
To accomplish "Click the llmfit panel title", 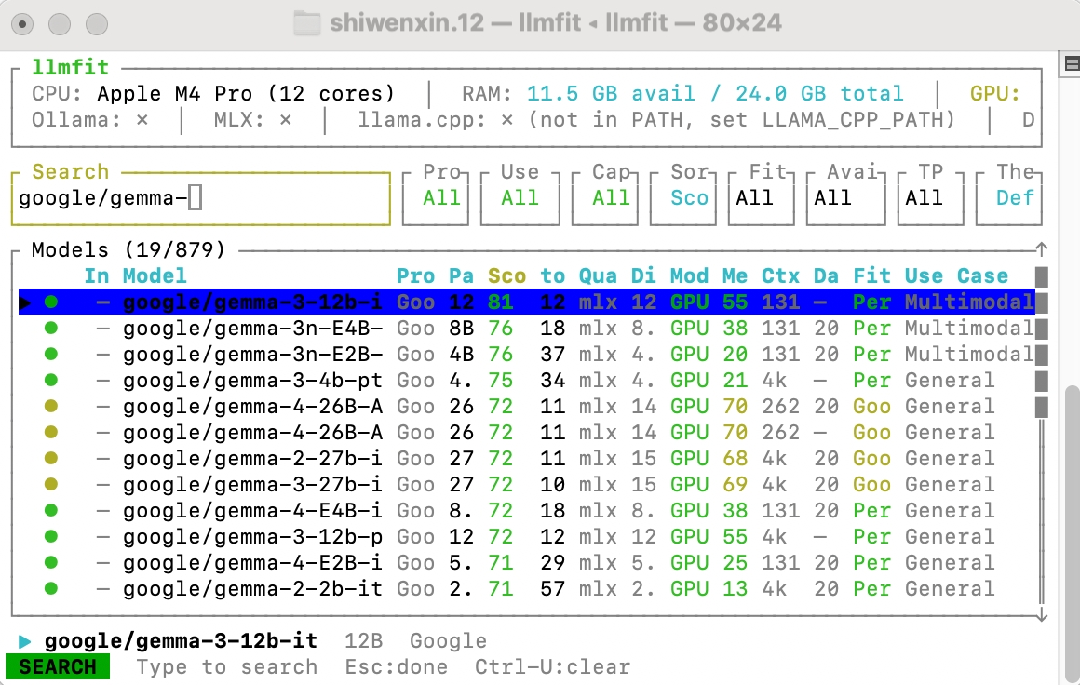I will [70, 67].
